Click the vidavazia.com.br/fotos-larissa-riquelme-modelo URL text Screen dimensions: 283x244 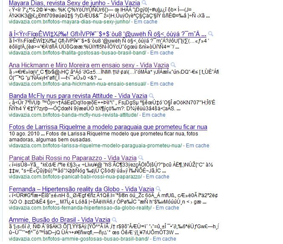95,146
